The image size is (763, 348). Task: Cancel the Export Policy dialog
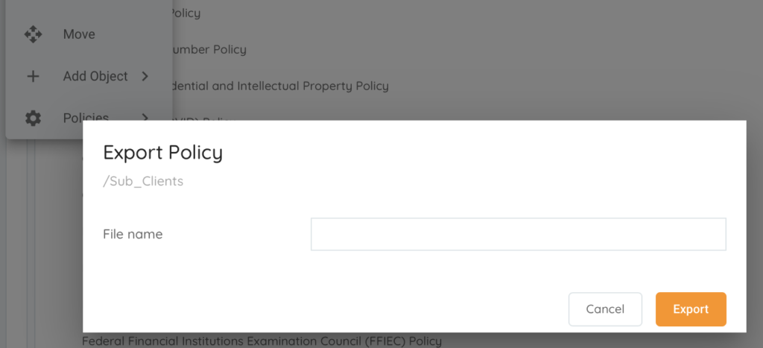coord(605,309)
